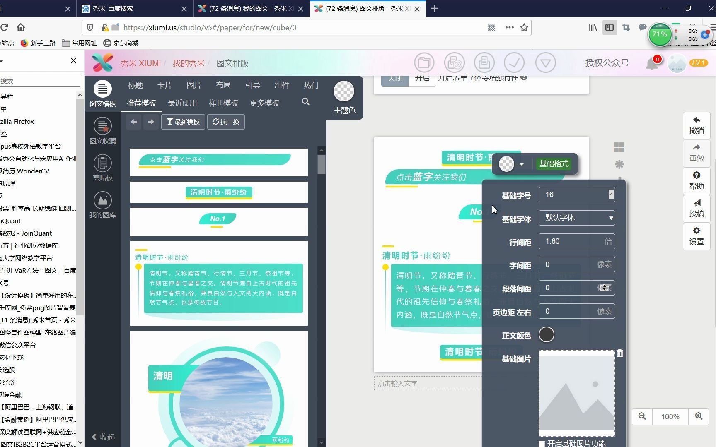
Task: Click 正文颜色 dark color swatch
Action: (x=547, y=334)
